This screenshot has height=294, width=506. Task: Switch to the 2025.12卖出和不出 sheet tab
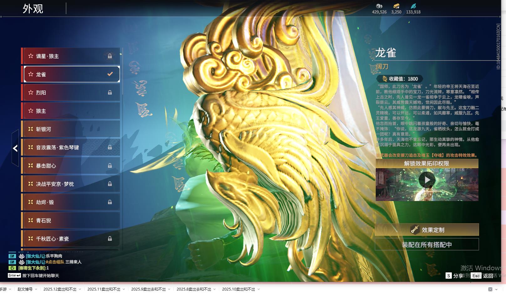point(60,289)
